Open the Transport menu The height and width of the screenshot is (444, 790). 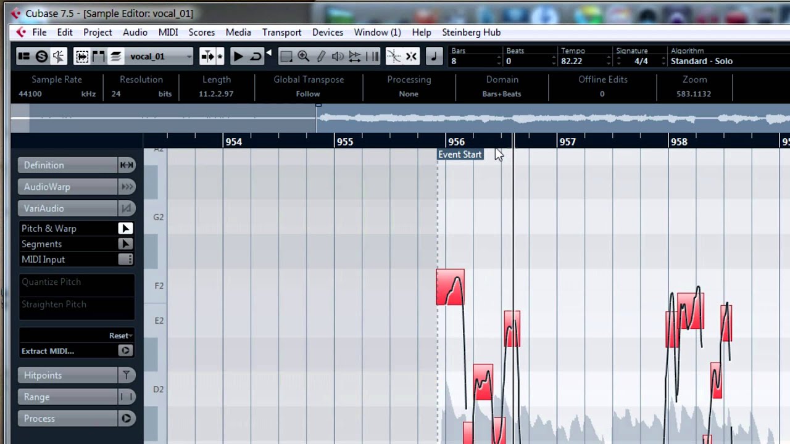pos(281,32)
